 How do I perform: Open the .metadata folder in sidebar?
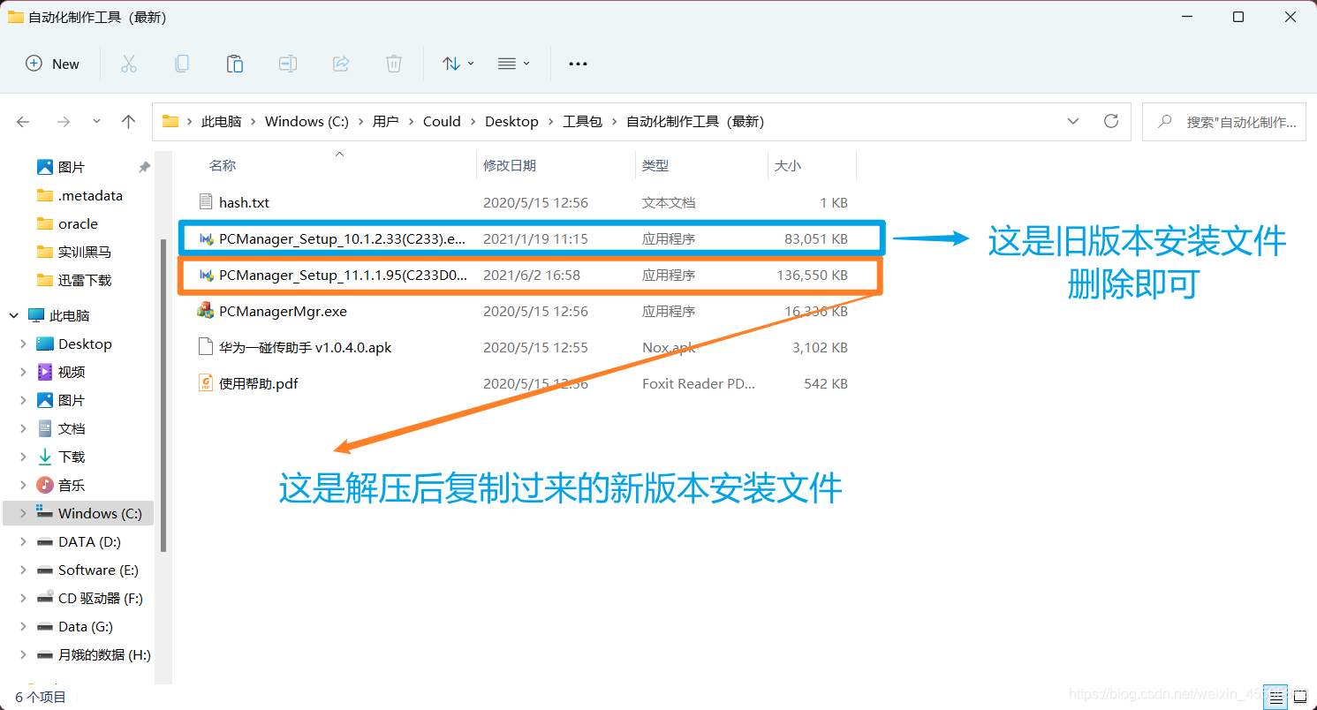[90, 195]
